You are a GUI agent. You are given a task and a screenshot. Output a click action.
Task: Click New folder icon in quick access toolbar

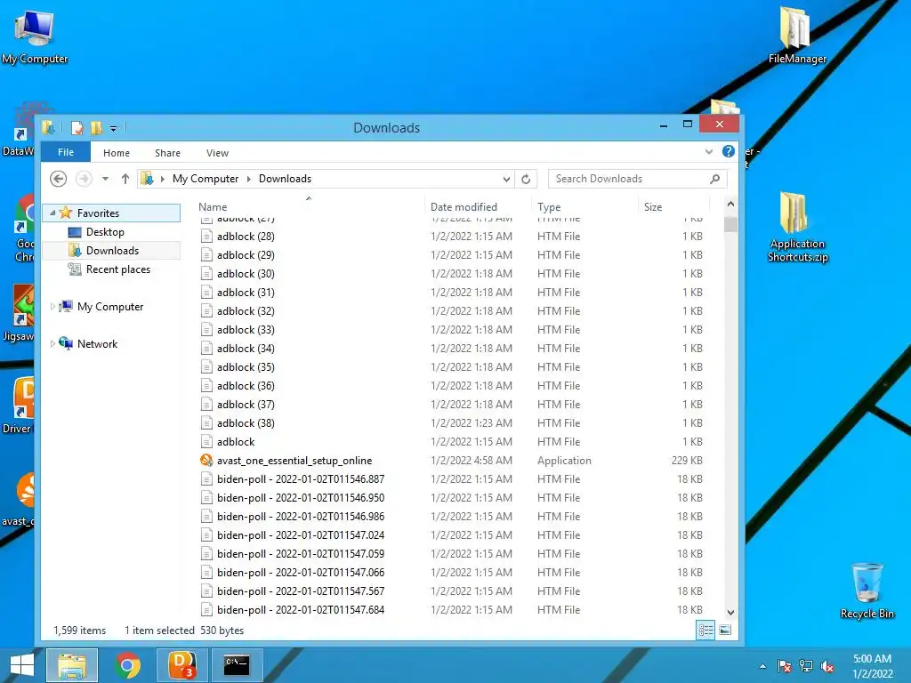click(x=96, y=128)
